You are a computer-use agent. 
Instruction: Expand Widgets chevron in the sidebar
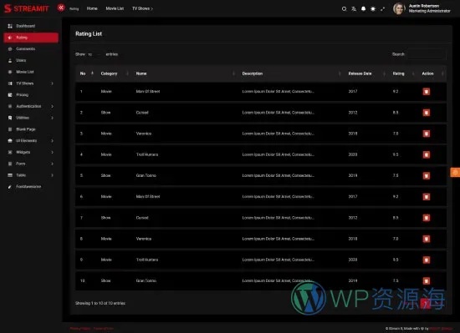coord(52,152)
